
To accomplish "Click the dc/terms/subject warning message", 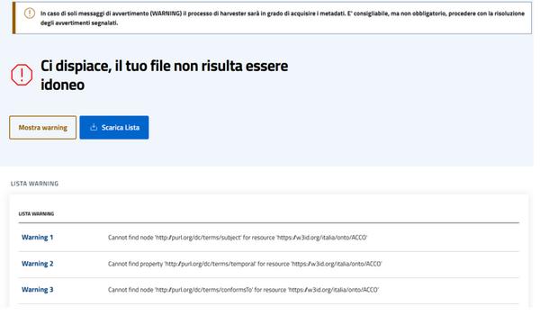I will pos(238,238).
